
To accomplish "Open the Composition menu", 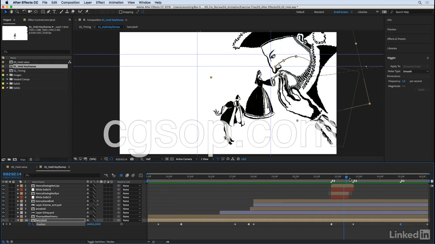I will tap(70, 2).
